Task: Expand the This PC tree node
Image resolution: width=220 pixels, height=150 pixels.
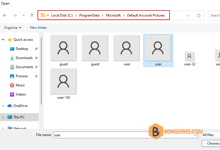Action: click(3, 117)
